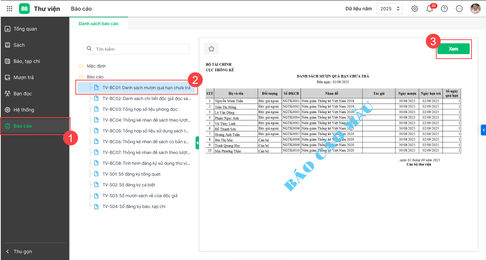Open the Dữ liệu năm 2025 selector
Image resolution: width=486 pixels, height=260 pixels.
coord(389,9)
